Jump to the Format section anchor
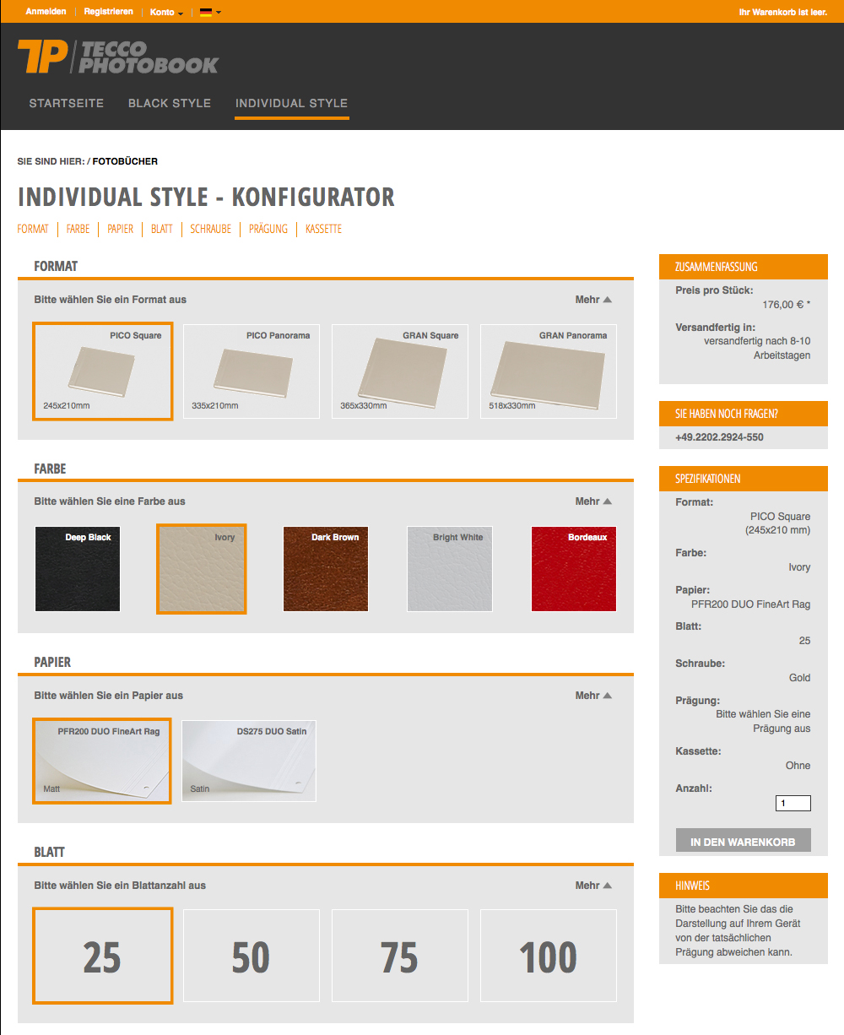844x1035 pixels. tap(33, 229)
